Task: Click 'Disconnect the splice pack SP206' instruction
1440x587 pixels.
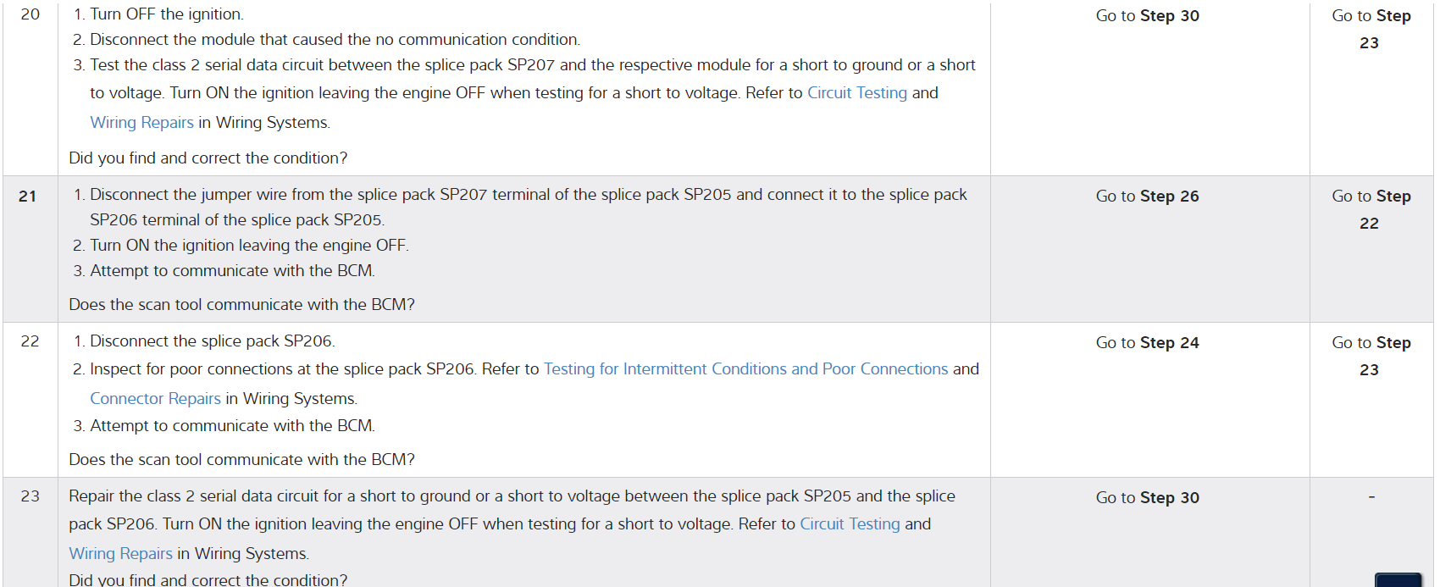Action: pos(212,341)
